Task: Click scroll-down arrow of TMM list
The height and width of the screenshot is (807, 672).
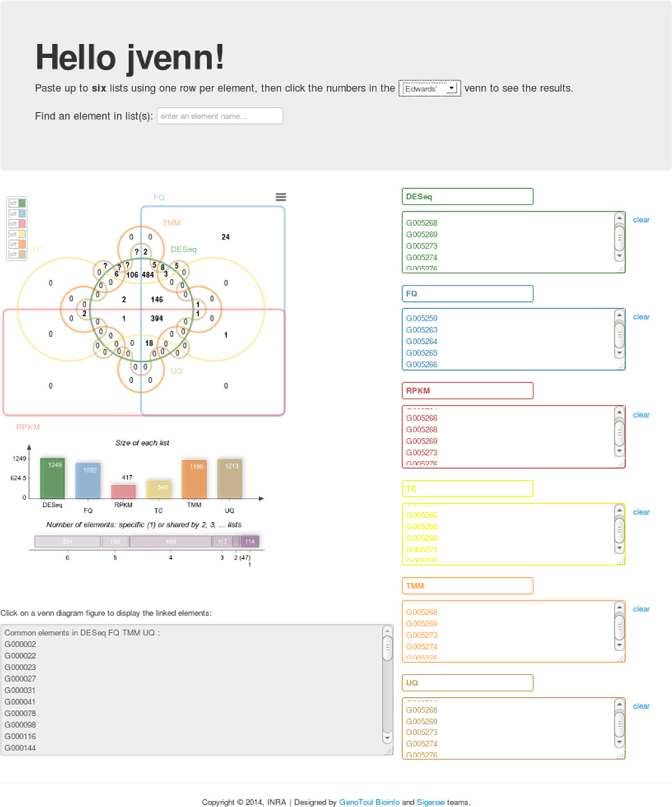Action: [619, 645]
